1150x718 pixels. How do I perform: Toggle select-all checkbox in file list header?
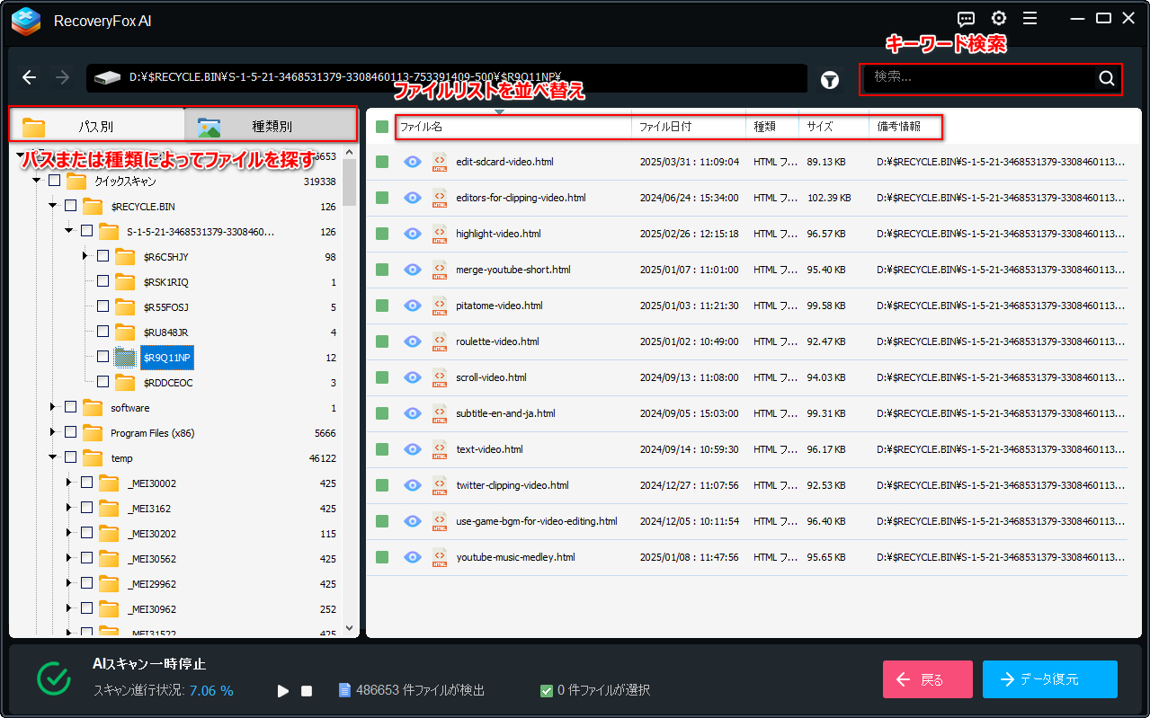tap(382, 128)
